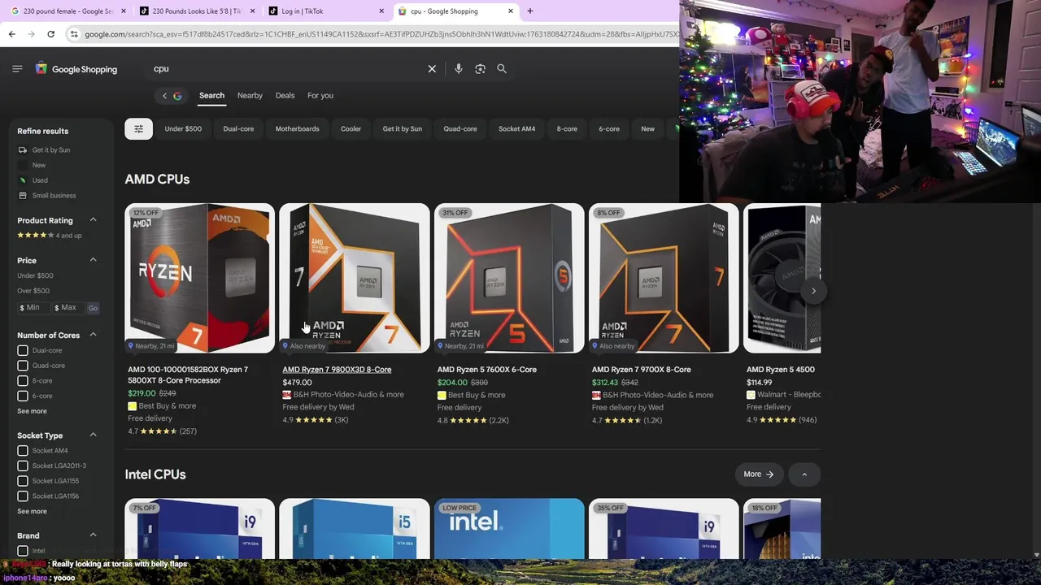Image resolution: width=1041 pixels, height=585 pixels.
Task: Switch to the '230 Pounds Looks Like' TikTok tab
Action: [x=195, y=11]
